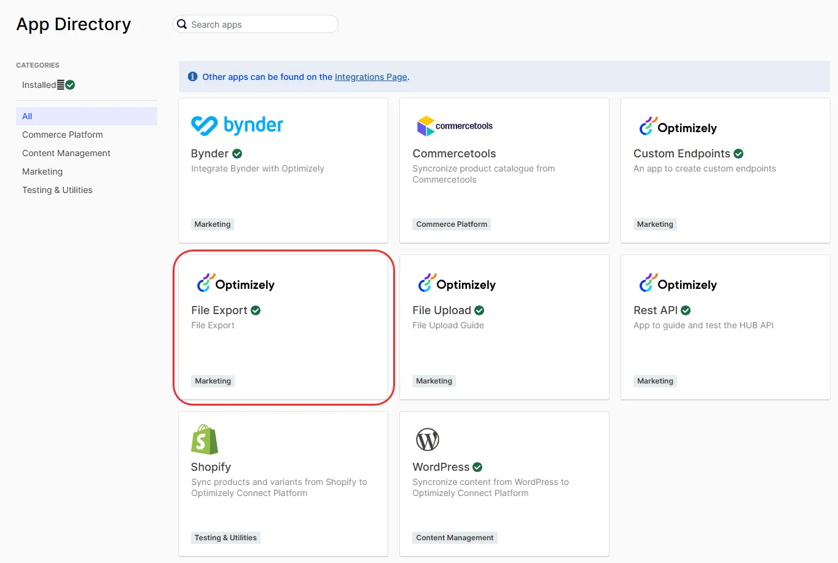Click the CATEGORIES sidebar label

pyautogui.click(x=37, y=65)
